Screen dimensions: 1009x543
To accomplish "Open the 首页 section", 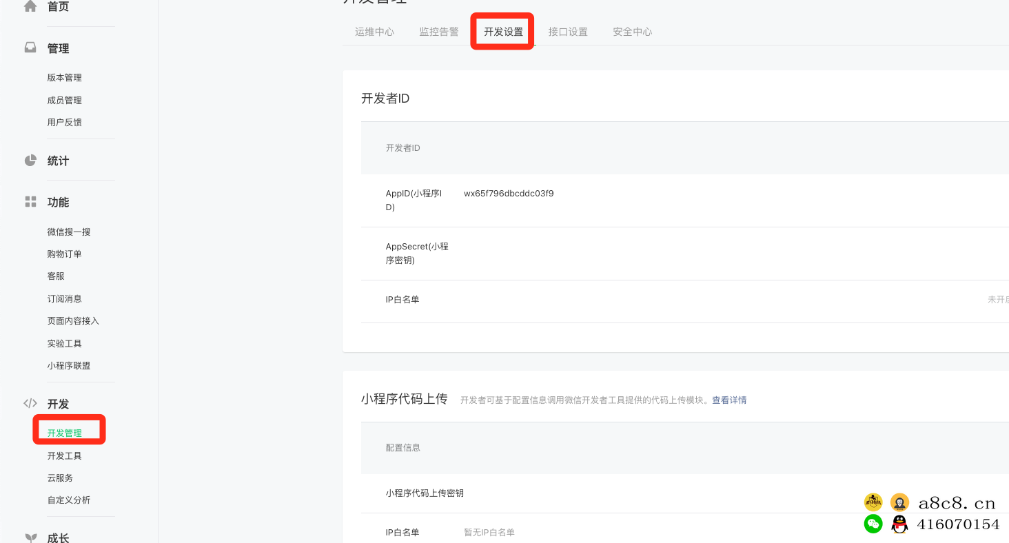I will [58, 7].
